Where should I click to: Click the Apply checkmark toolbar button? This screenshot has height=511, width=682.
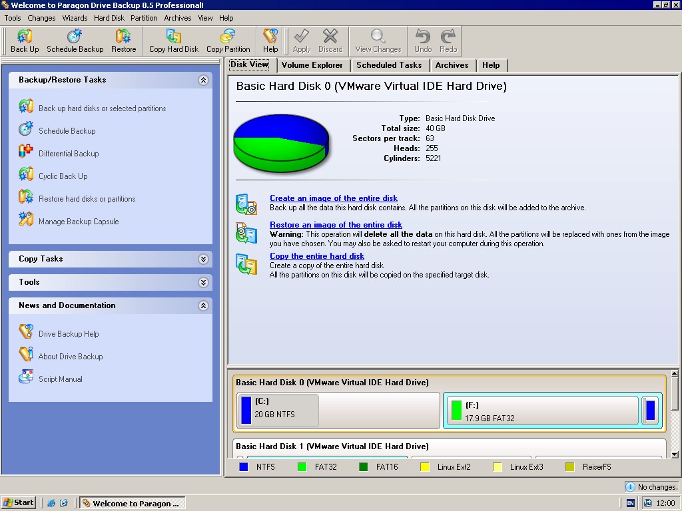[x=302, y=36]
